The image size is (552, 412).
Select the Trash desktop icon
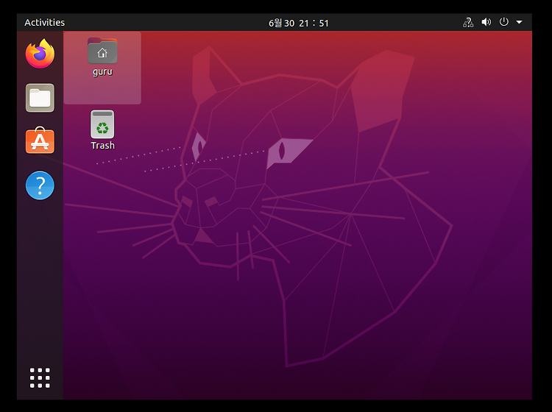(x=102, y=124)
